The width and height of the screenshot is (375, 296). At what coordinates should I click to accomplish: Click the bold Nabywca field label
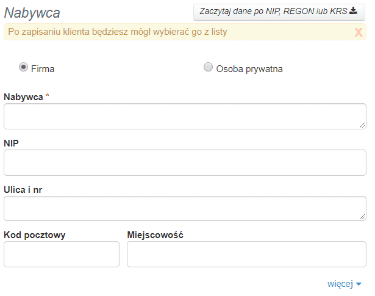[x=23, y=97]
